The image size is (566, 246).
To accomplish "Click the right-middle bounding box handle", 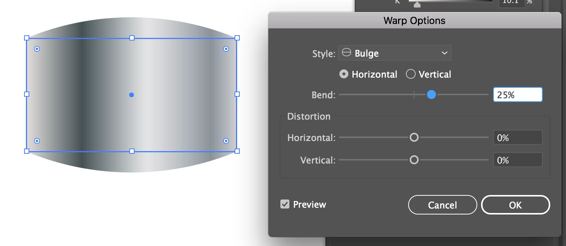I will [237, 94].
